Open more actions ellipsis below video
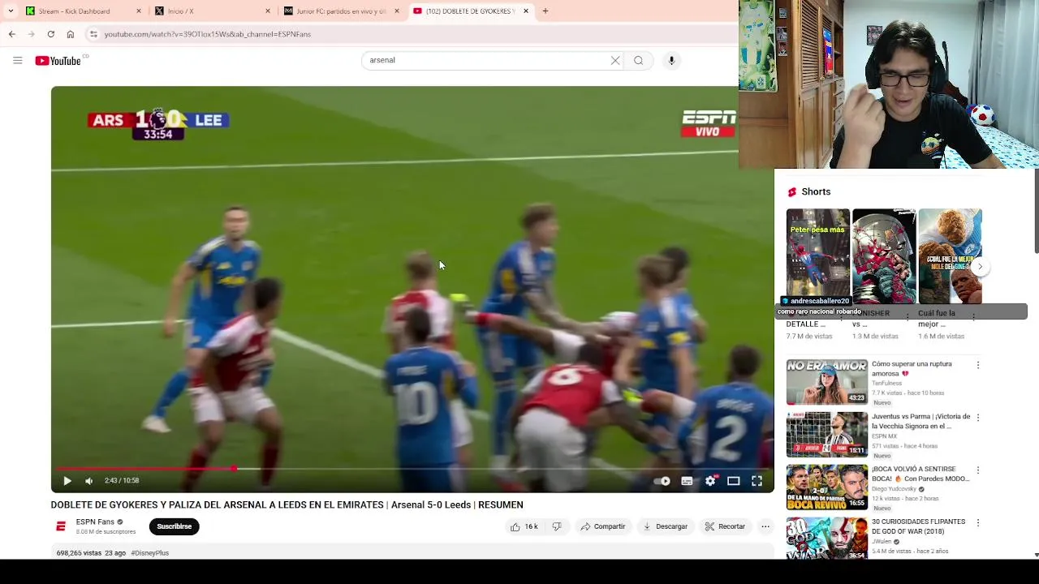Image resolution: width=1039 pixels, height=584 pixels. click(x=765, y=526)
